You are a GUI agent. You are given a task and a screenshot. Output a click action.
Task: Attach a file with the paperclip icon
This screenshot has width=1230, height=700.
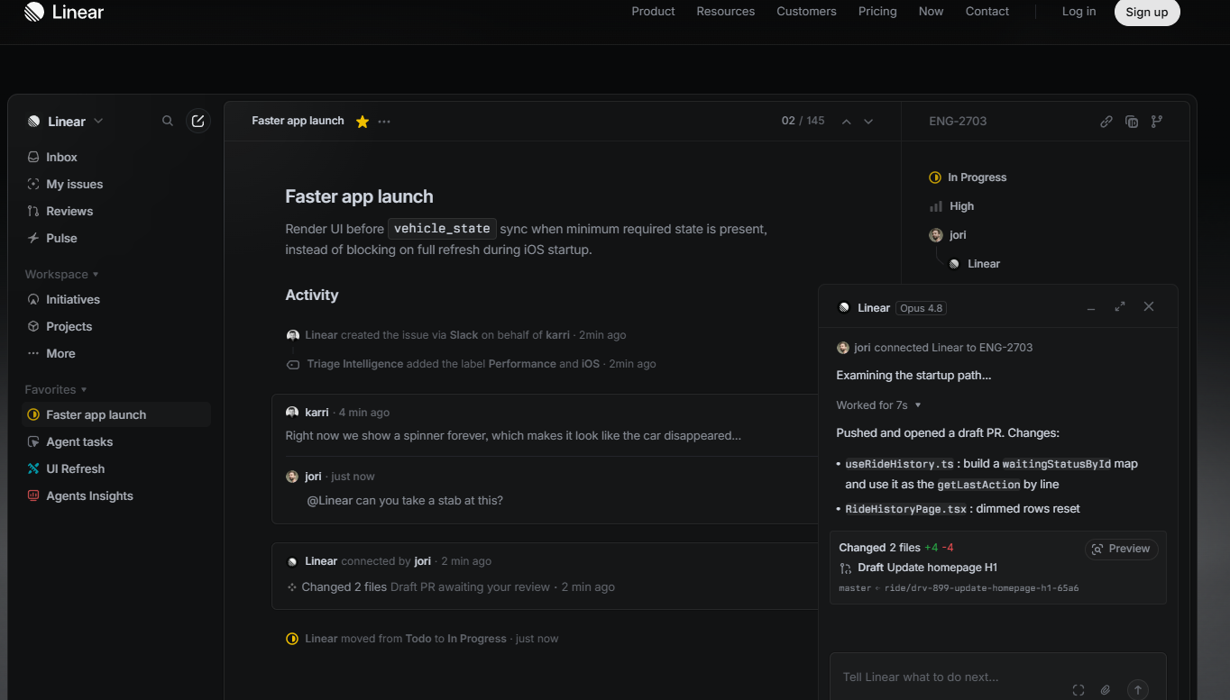coord(1106,690)
